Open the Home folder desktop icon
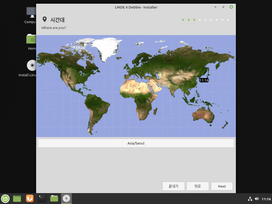Screen dimensions: 272x204 32,42
